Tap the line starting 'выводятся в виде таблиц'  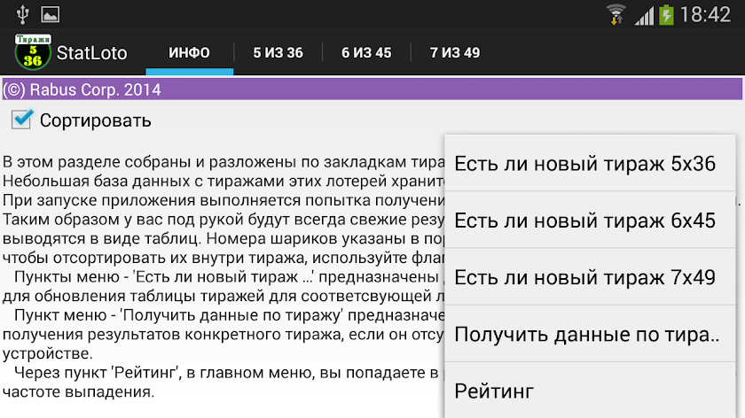click(223, 238)
